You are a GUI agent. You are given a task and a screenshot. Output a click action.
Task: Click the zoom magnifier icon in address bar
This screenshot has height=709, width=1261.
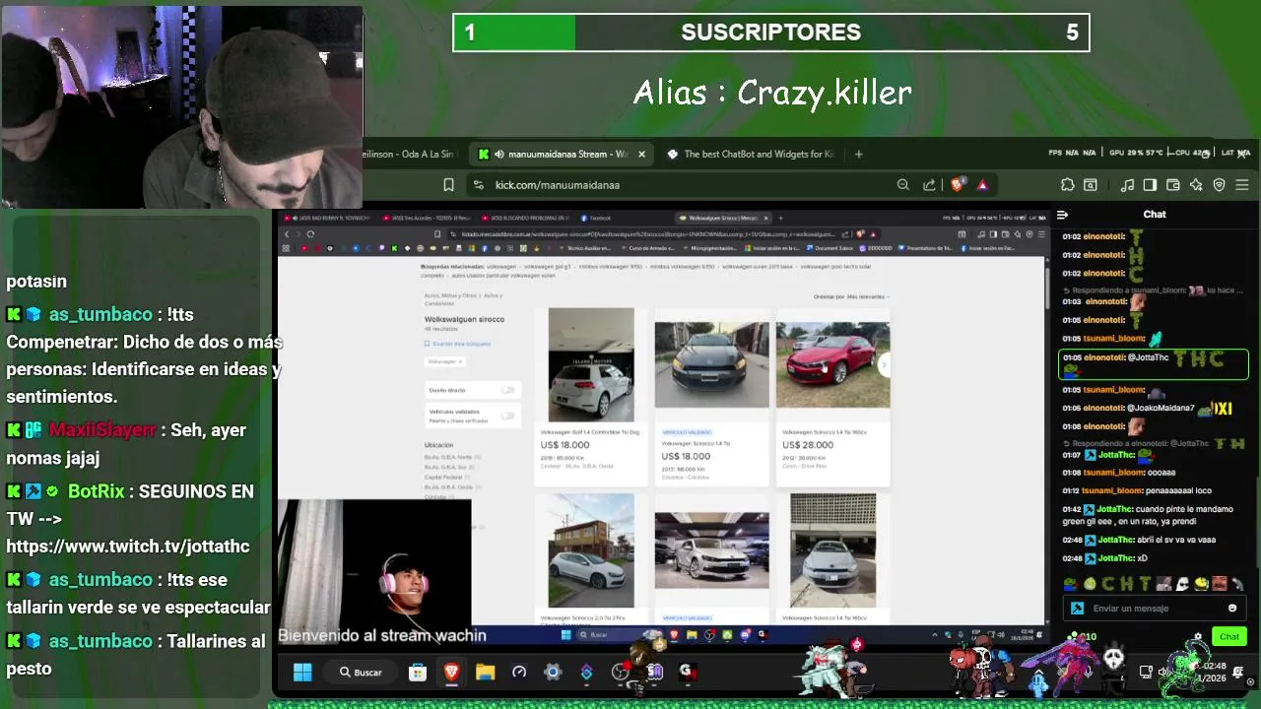pyautogui.click(x=903, y=185)
